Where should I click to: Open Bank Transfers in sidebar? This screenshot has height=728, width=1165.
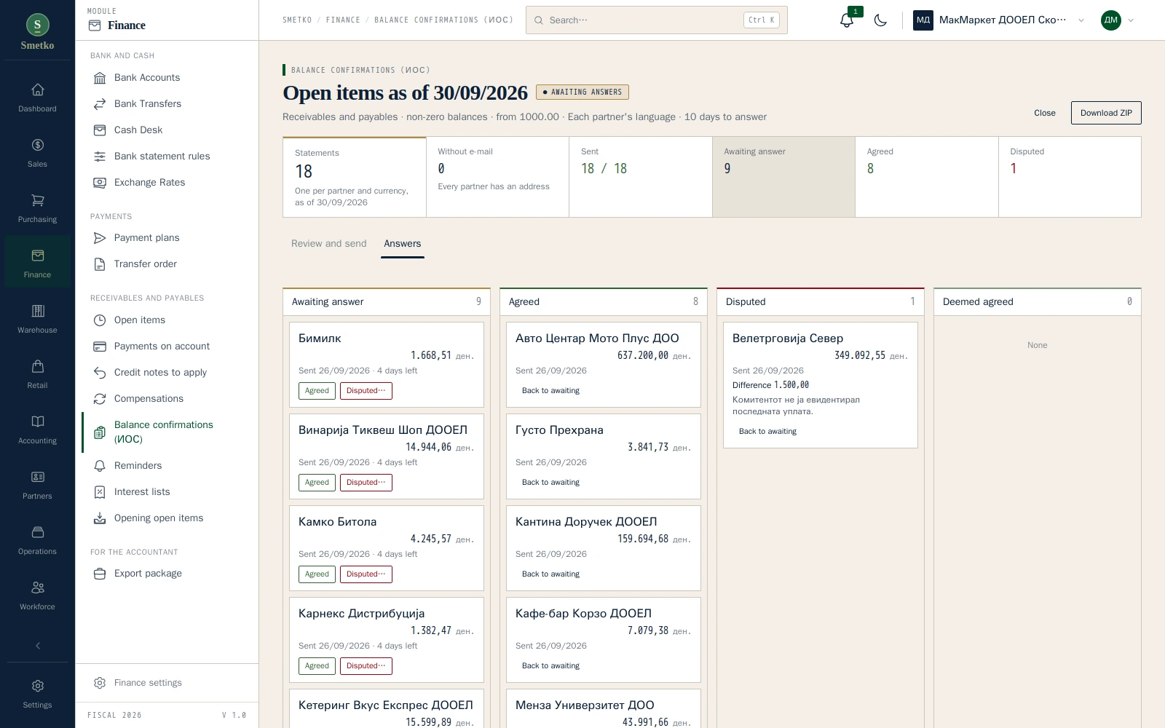[167, 104]
